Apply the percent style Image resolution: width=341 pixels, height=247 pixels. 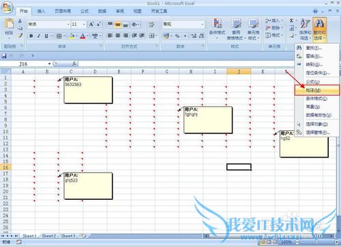tap(177, 35)
